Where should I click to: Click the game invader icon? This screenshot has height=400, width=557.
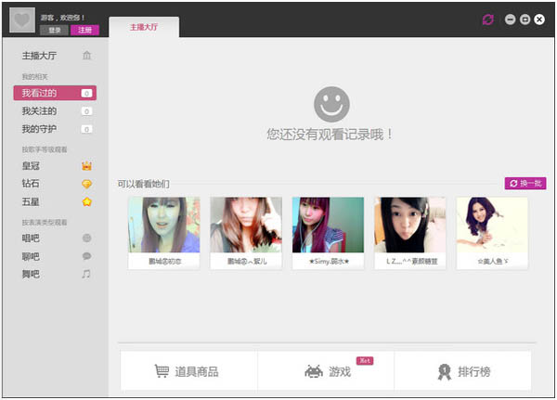(x=314, y=371)
